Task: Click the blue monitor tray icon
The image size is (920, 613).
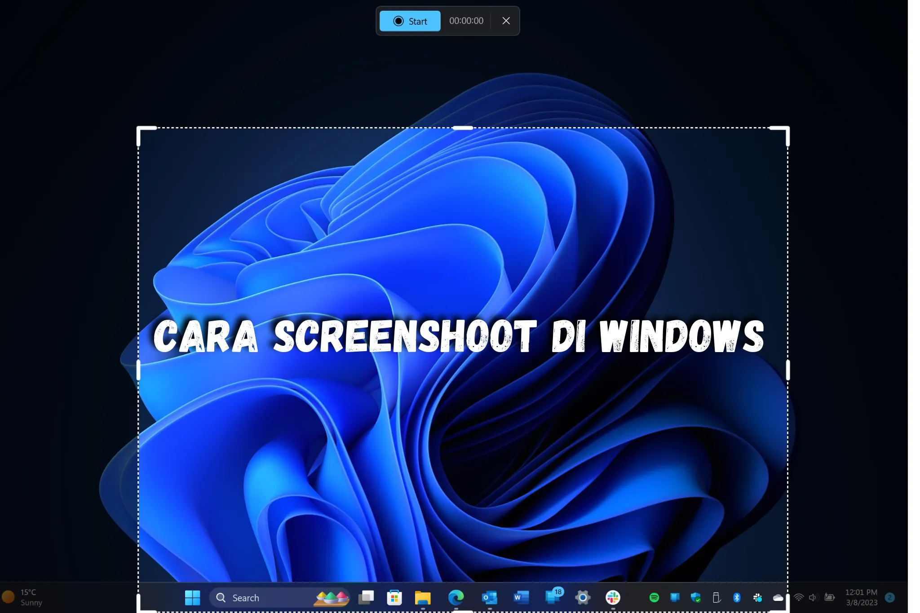Action: tap(675, 598)
